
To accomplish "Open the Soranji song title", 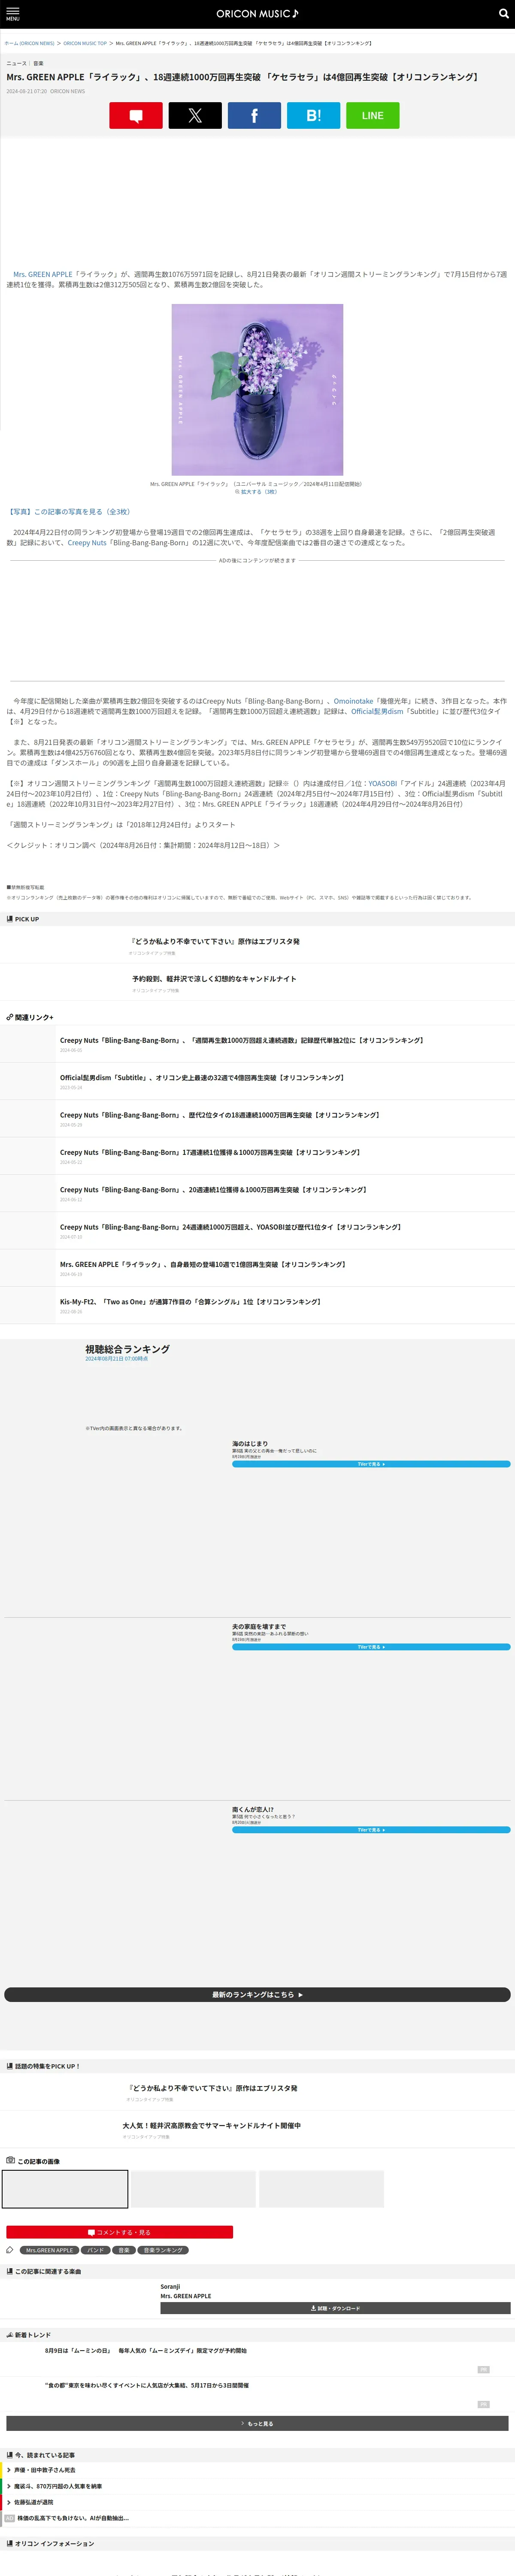I will coord(170,2286).
